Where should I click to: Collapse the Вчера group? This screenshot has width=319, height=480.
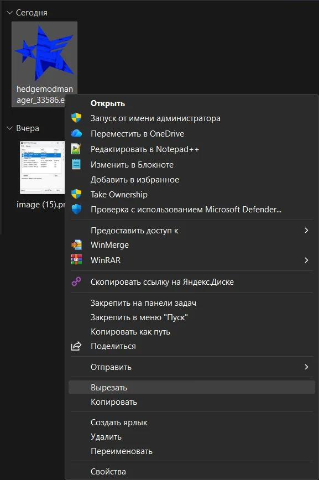9,128
